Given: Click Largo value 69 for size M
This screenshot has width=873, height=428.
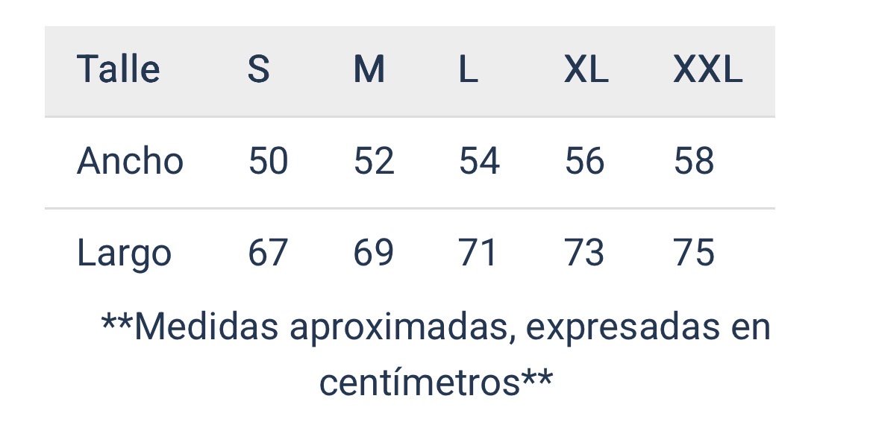Looking at the screenshot, I should pyautogui.click(x=374, y=253).
